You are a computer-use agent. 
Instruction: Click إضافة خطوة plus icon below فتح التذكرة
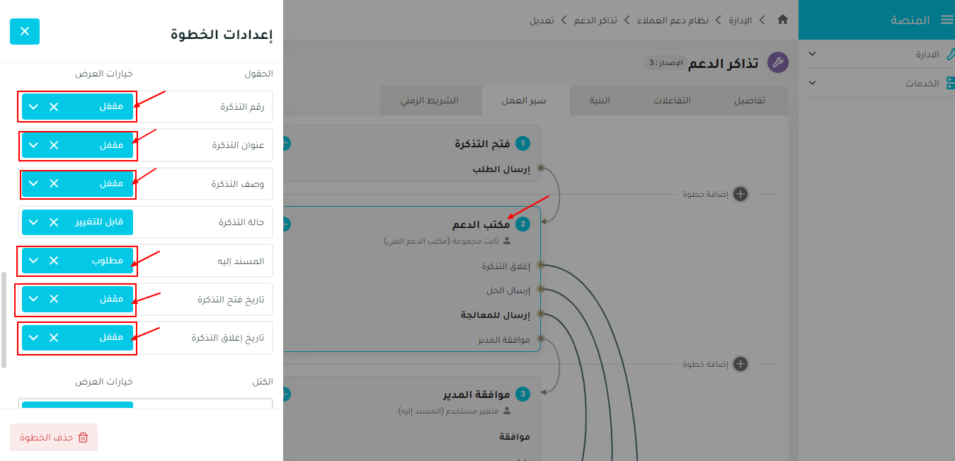coord(740,193)
